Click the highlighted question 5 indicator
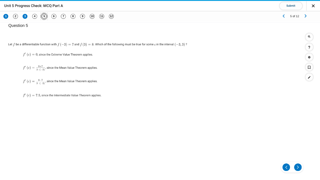 [x=44, y=16]
